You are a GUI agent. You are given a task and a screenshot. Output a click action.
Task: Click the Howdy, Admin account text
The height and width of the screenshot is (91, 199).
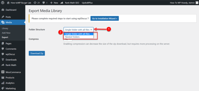(182, 3)
